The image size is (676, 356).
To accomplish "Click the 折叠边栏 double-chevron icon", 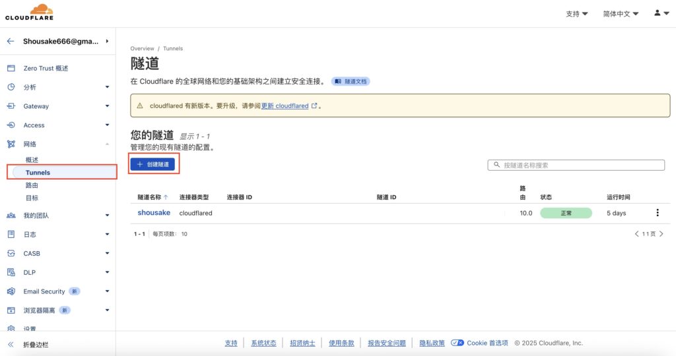I will click(x=11, y=344).
